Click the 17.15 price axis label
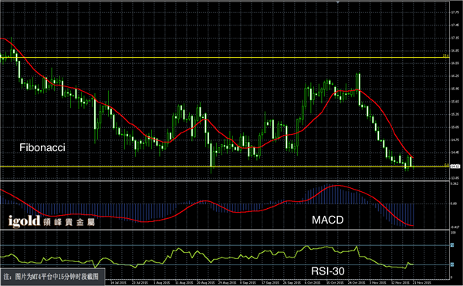This screenshot has width=463, height=286. coord(455,38)
